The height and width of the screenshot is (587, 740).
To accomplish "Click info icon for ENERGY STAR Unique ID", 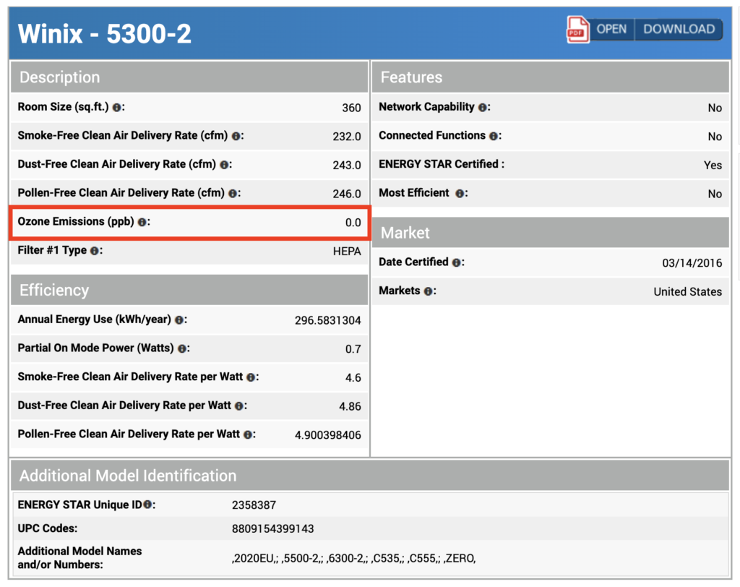I will click(147, 505).
